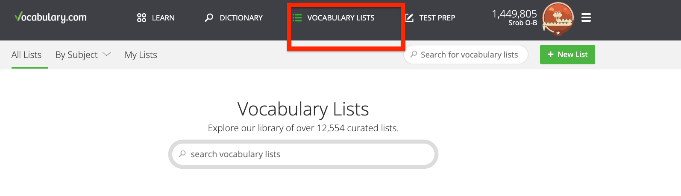Open the hamburger menu icon
681x196 pixels.
[x=586, y=18]
